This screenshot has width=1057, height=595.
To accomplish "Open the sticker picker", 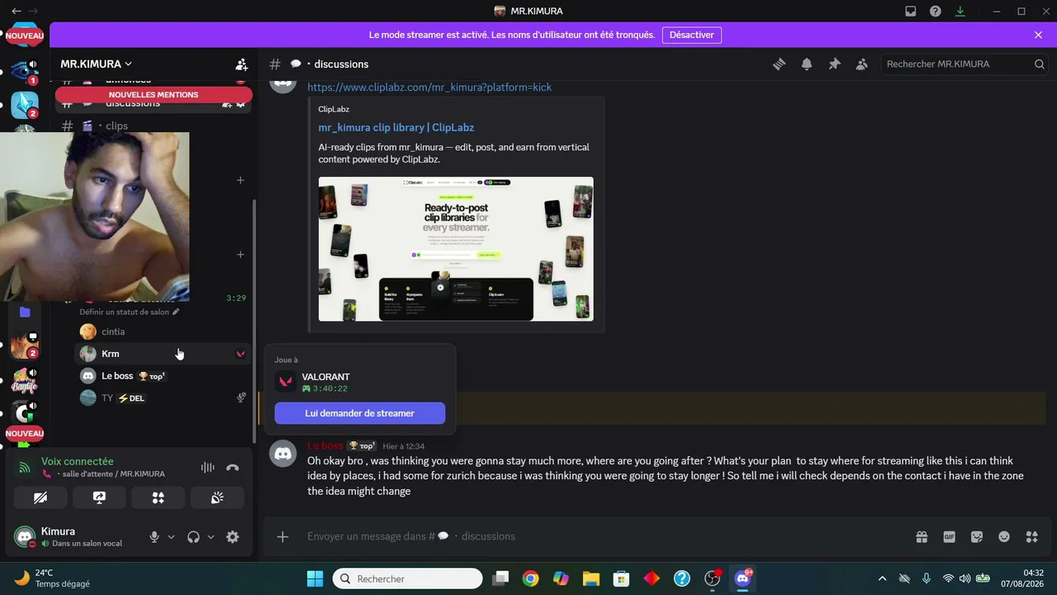I will pos(977,536).
